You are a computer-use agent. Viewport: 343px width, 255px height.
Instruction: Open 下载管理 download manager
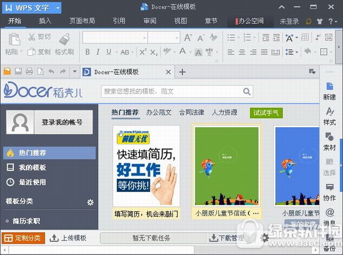tap(226, 238)
